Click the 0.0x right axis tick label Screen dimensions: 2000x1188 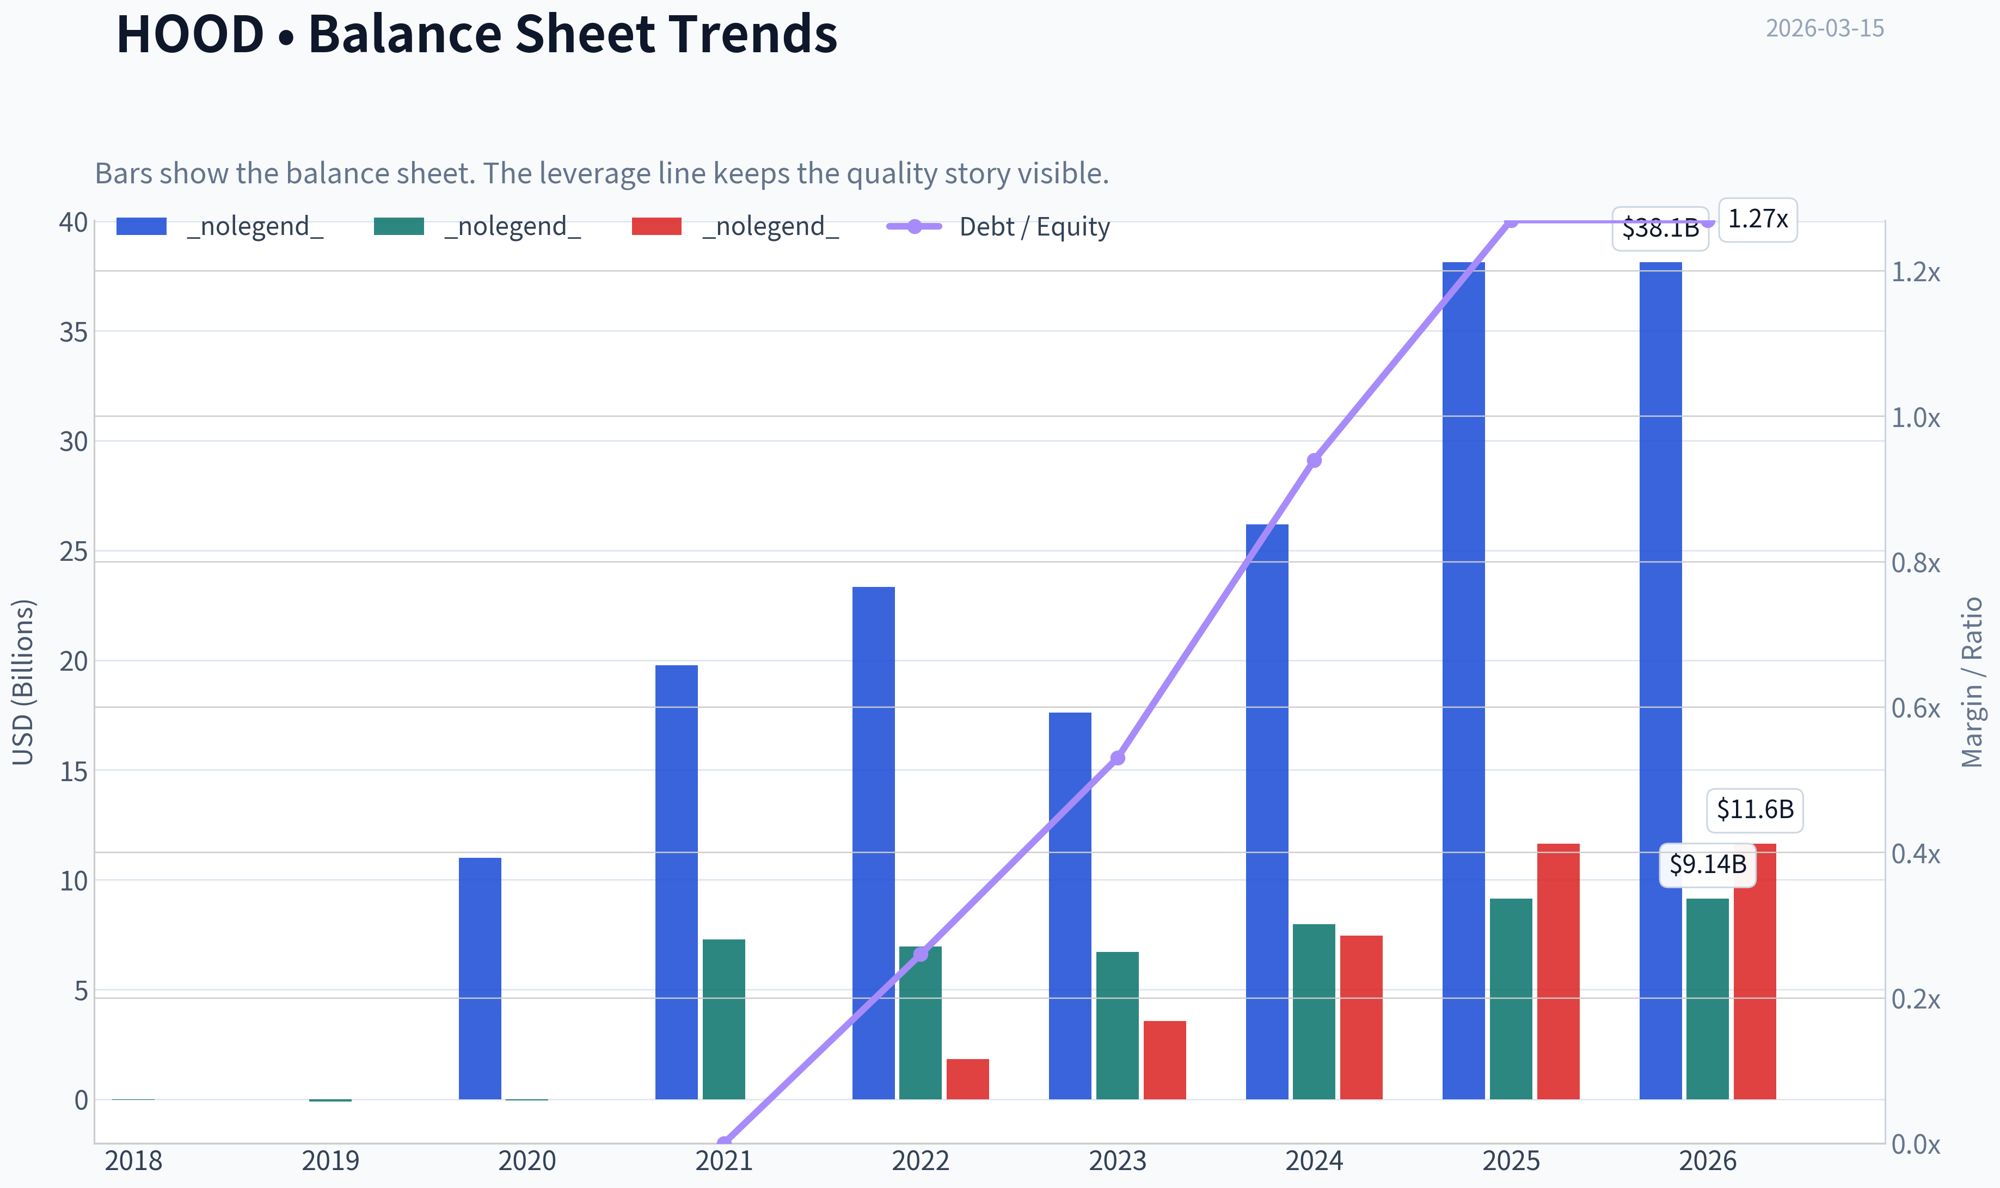click(x=1916, y=1145)
